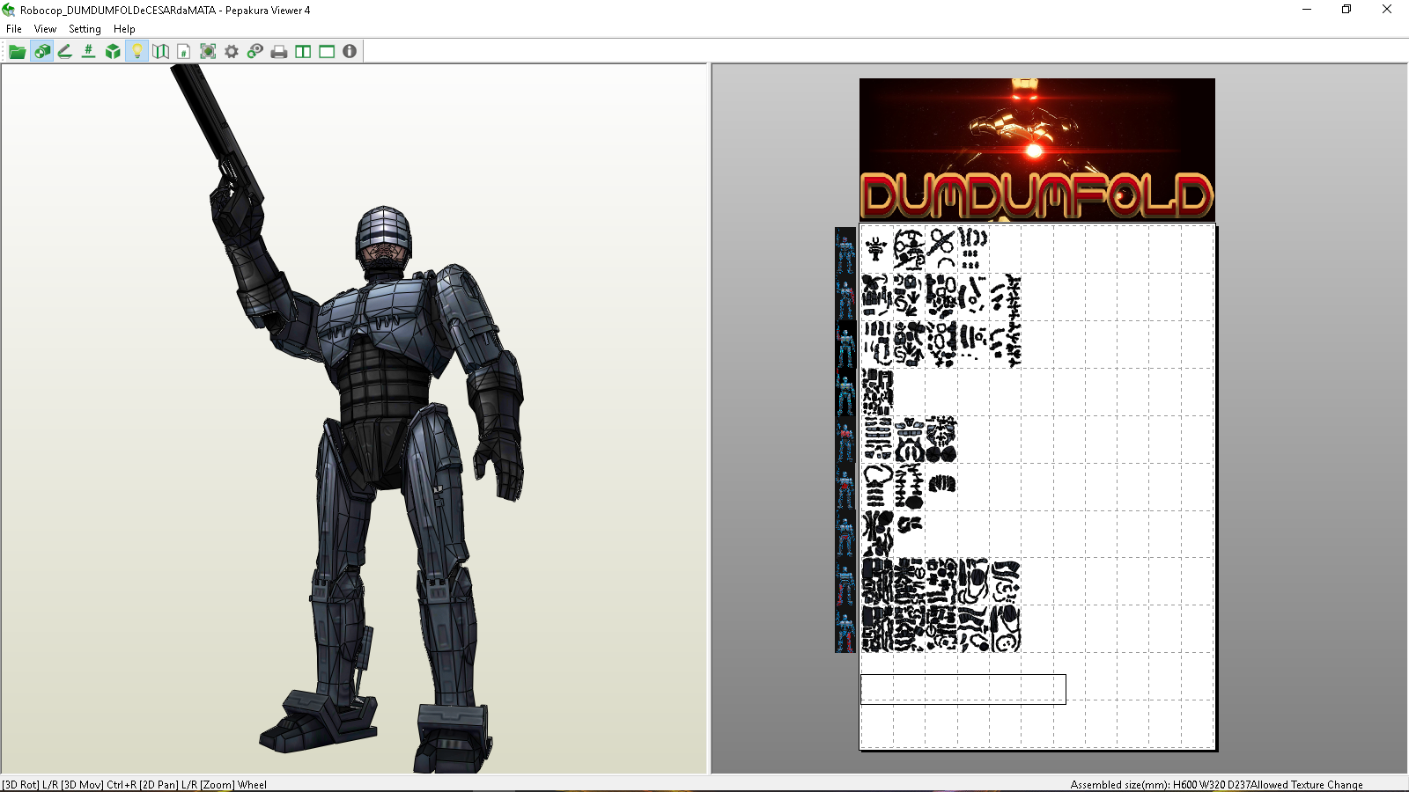Toggle the light bulb lighting icon
This screenshot has height=792, width=1409.
click(136, 52)
